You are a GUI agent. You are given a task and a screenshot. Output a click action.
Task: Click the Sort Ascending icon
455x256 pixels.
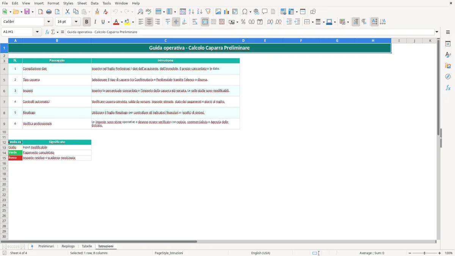191,12
